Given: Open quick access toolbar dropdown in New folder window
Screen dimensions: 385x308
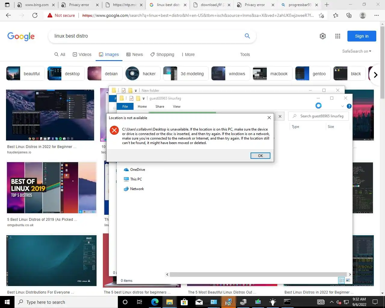Looking at the screenshot, I should 136,91.
